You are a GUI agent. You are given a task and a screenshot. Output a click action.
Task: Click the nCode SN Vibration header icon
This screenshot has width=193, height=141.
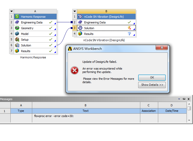point(80,16)
